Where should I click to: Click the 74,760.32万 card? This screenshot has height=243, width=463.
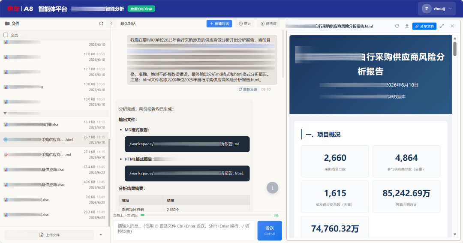[x=335, y=227]
